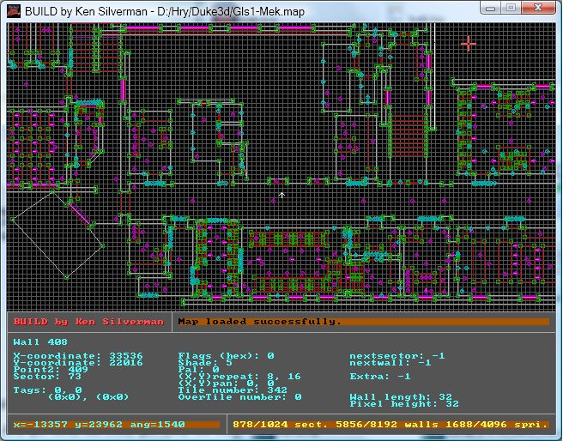The height and width of the screenshot is (441, 563).
Task: Select the rotated square sector outline
Action: (x=53, y=234)
